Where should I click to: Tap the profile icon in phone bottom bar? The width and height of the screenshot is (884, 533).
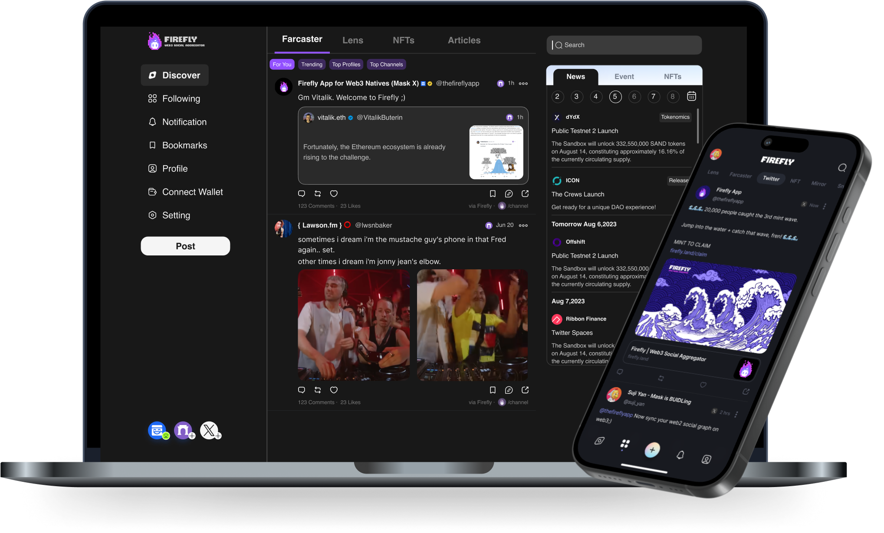tap(706, 459)
